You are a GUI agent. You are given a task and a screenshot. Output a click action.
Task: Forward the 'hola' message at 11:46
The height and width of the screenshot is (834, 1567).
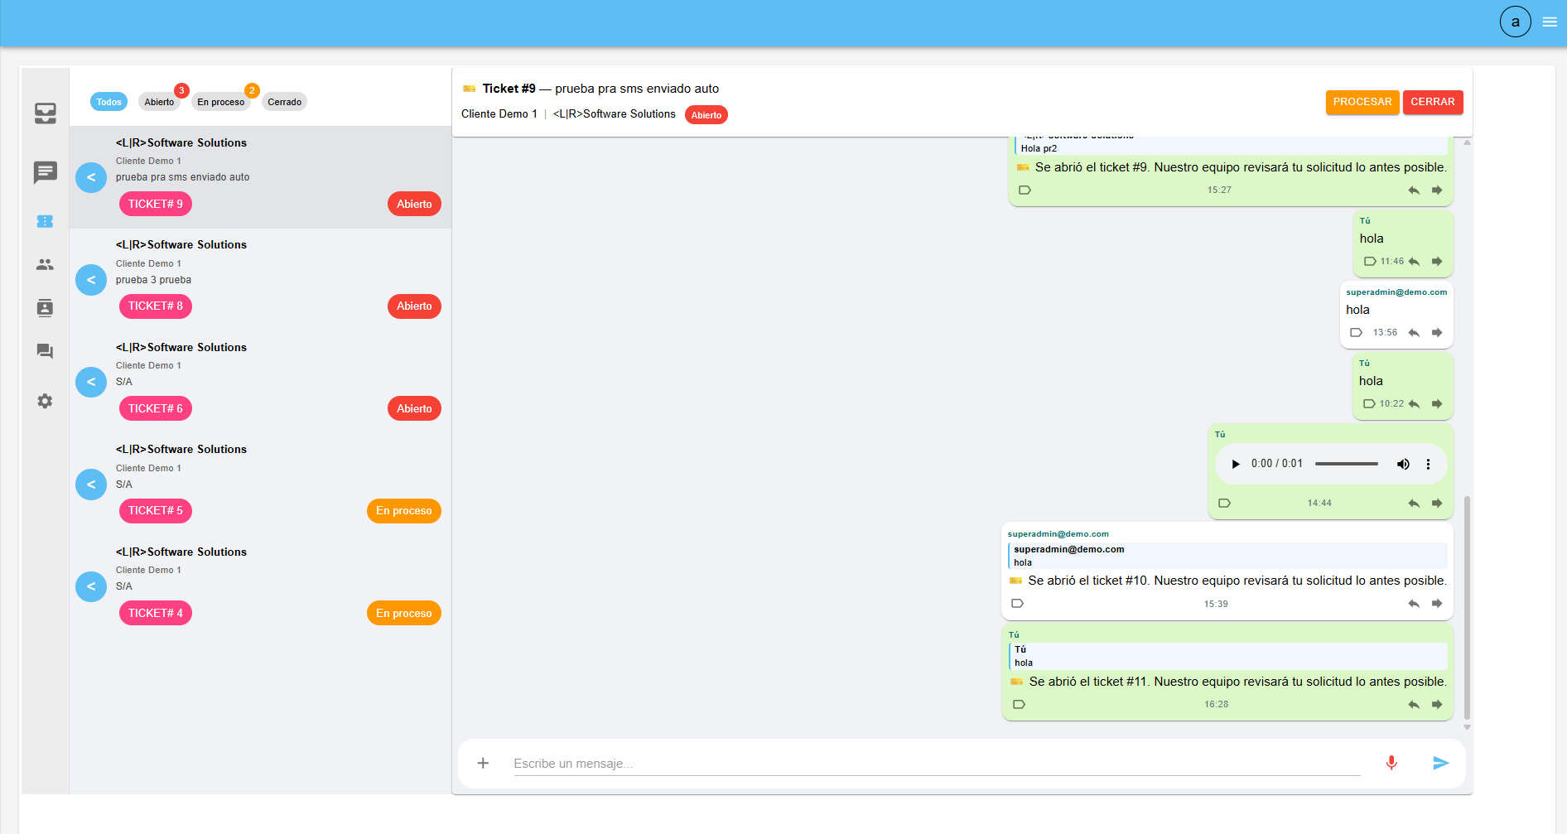point(1437,262)
